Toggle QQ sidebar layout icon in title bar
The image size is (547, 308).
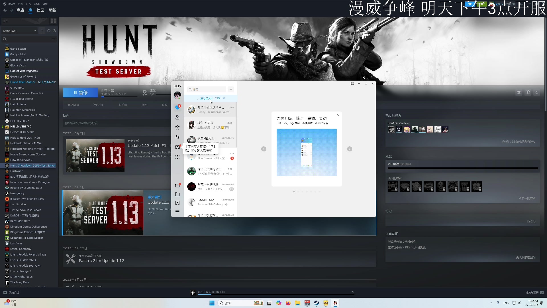click(x=352, y=84)
